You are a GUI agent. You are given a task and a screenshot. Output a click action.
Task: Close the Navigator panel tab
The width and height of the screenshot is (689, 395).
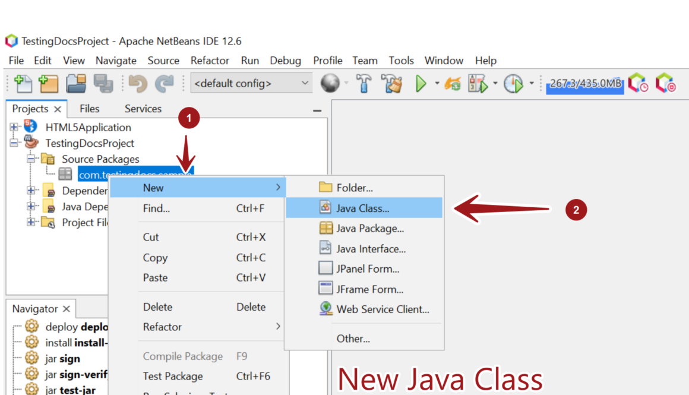(67, 309)
